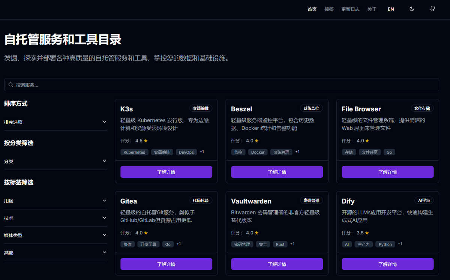The image size is (450, 280).
Task: Toggle dark mode moon icon
Action: click(x=412, y=9)
